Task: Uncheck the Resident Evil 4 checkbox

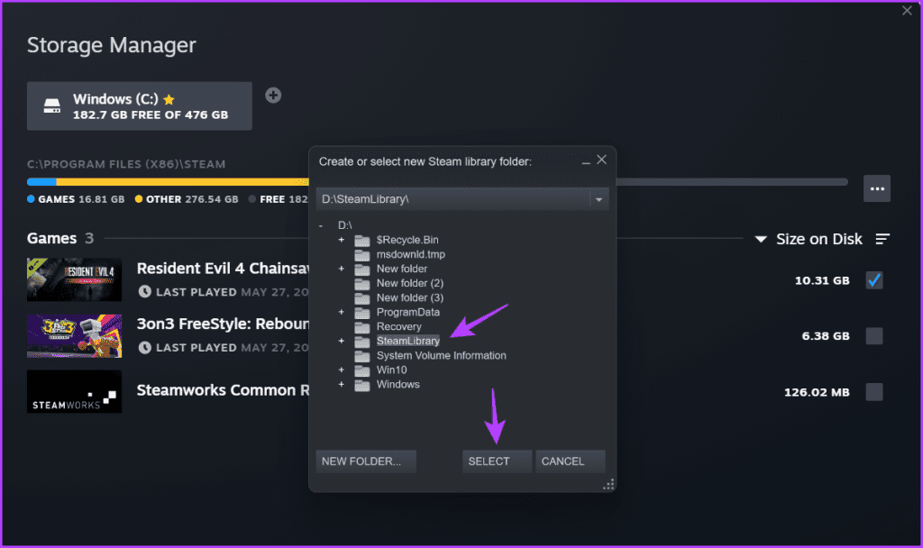Action: (x=874, y=280)
